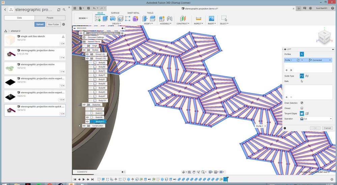Open the MODIFY dropdown menu
Screen dimensions: 337x185
[148, 24]
